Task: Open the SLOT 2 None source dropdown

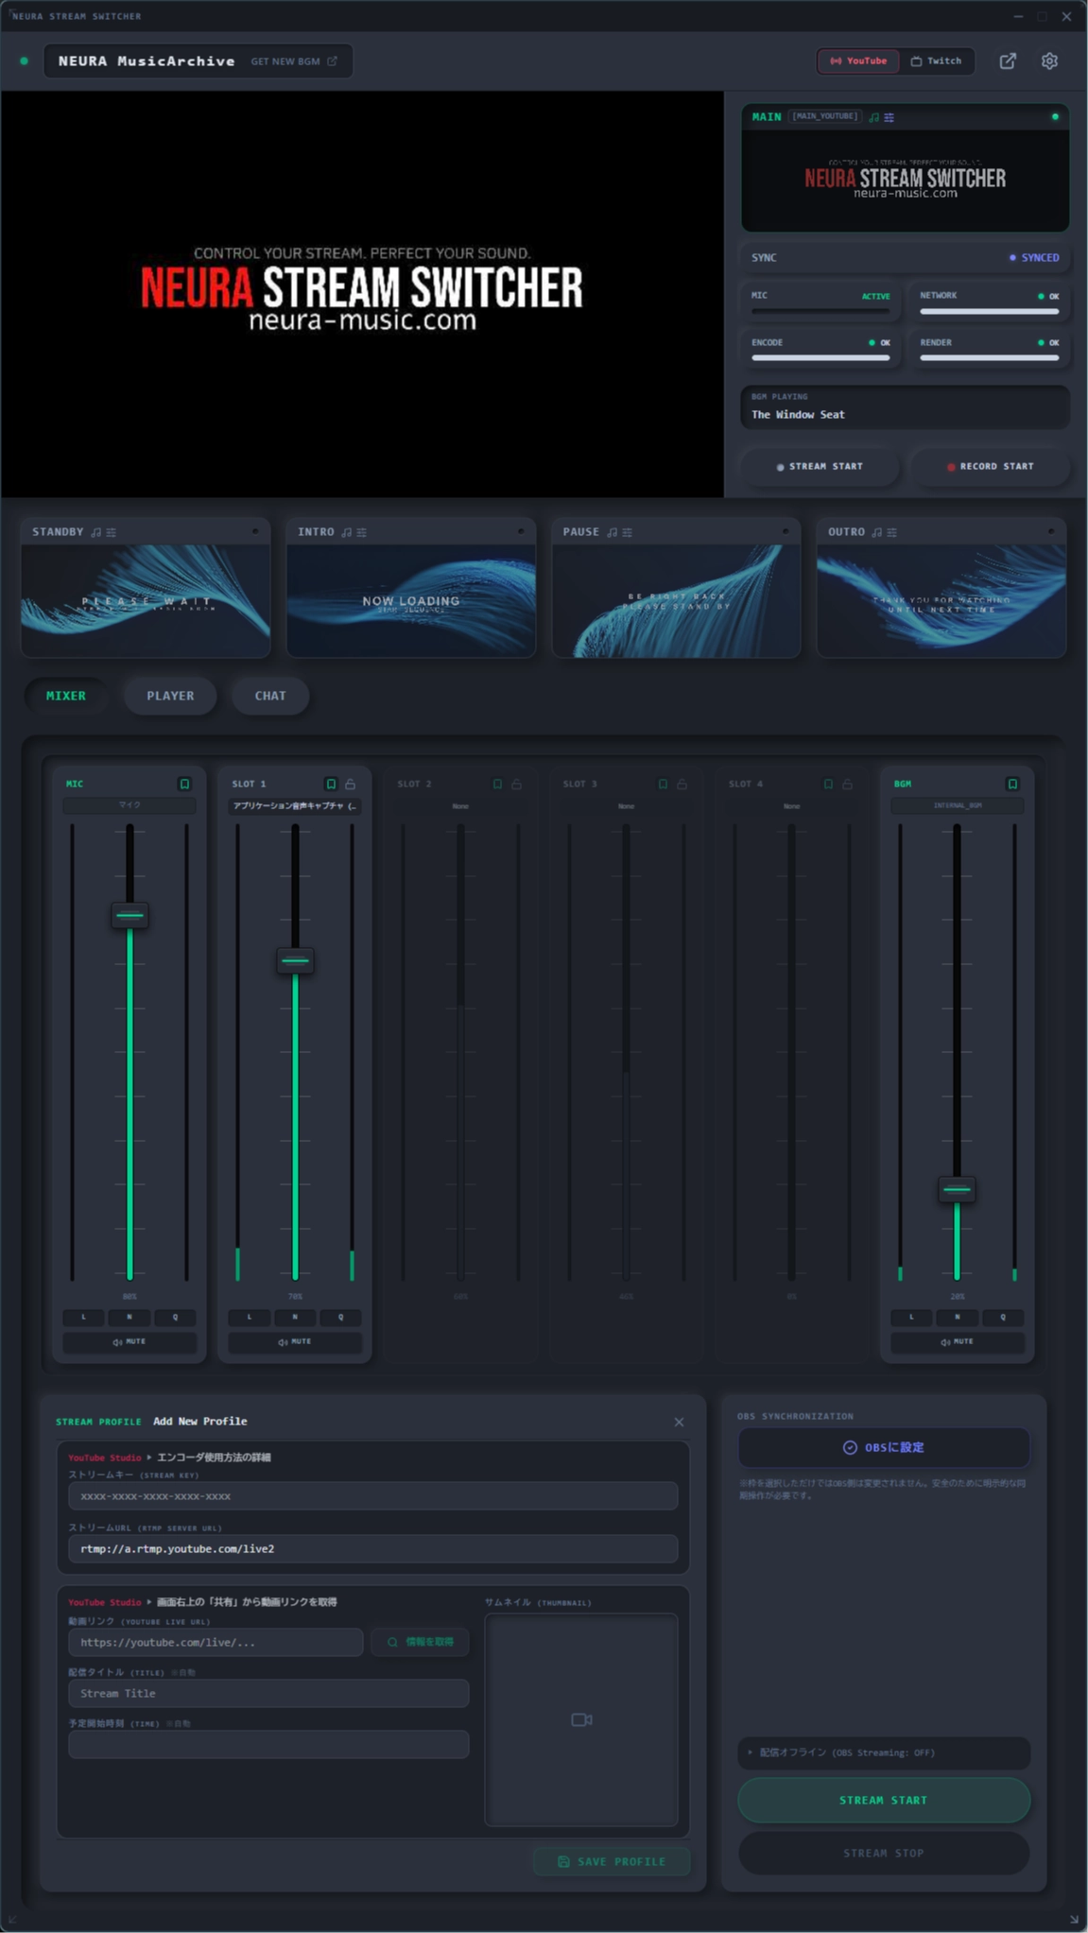Action: coord(460,806)
